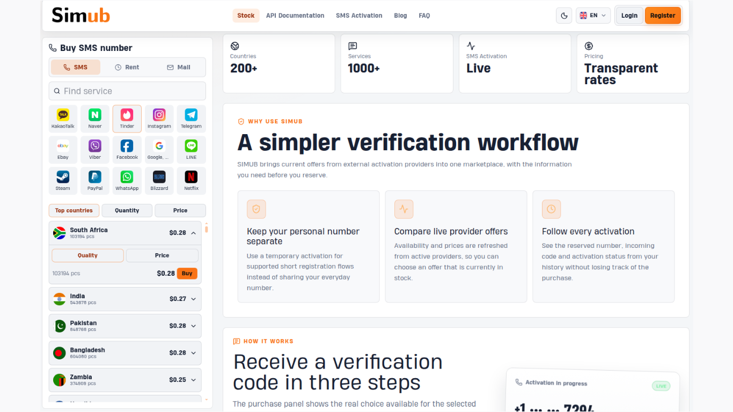
Task: Go to SMS Activation page
Action: click(359, 16)
